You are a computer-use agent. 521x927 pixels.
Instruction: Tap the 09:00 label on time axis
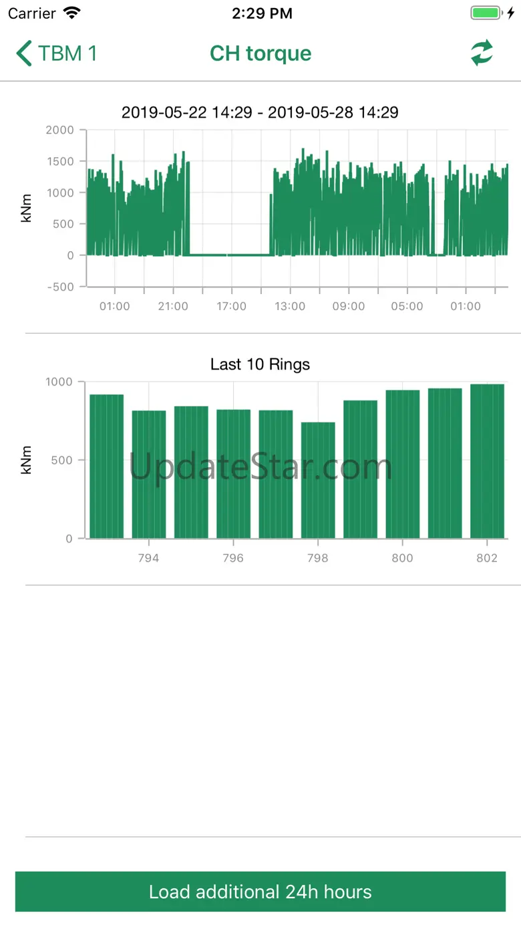349,306
